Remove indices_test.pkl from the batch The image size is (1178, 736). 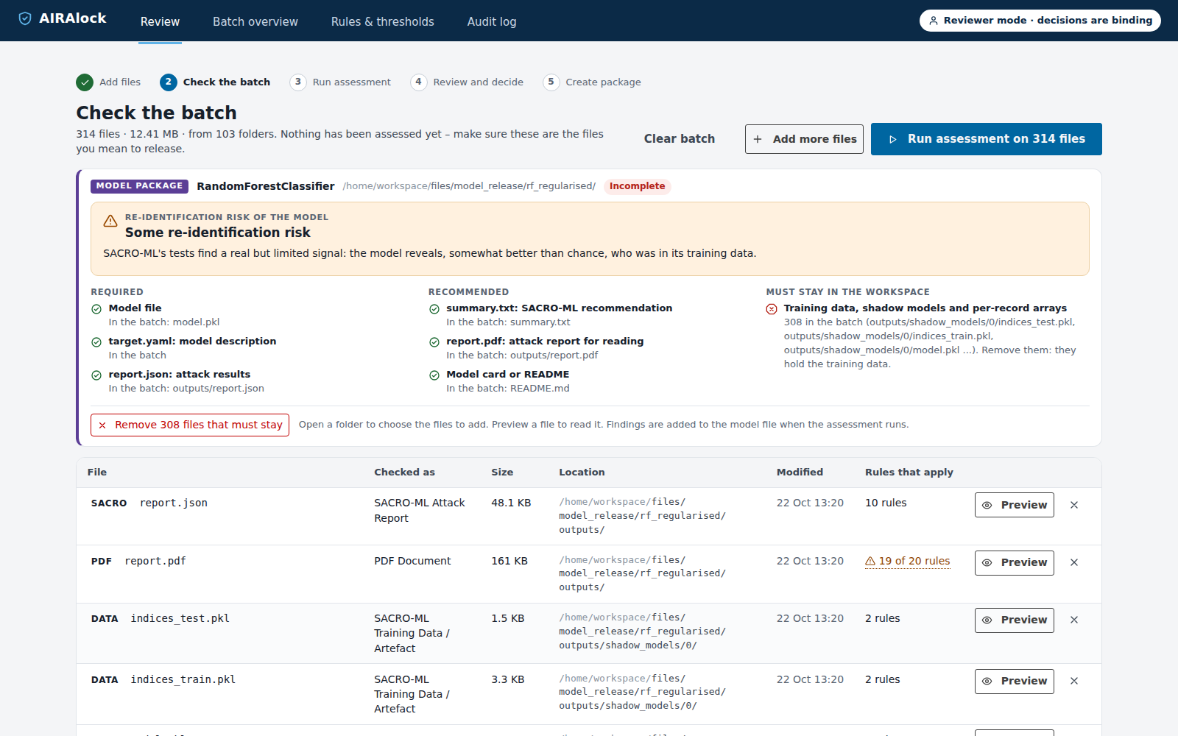(1074, 620)
